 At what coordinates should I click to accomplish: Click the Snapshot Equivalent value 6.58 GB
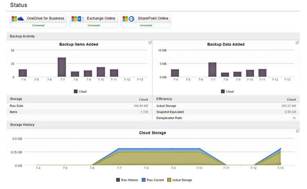290,112
